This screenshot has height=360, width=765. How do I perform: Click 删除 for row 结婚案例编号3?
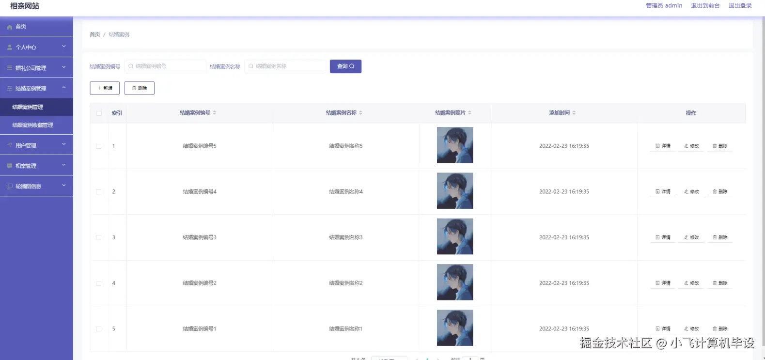[x=720, y=237]
